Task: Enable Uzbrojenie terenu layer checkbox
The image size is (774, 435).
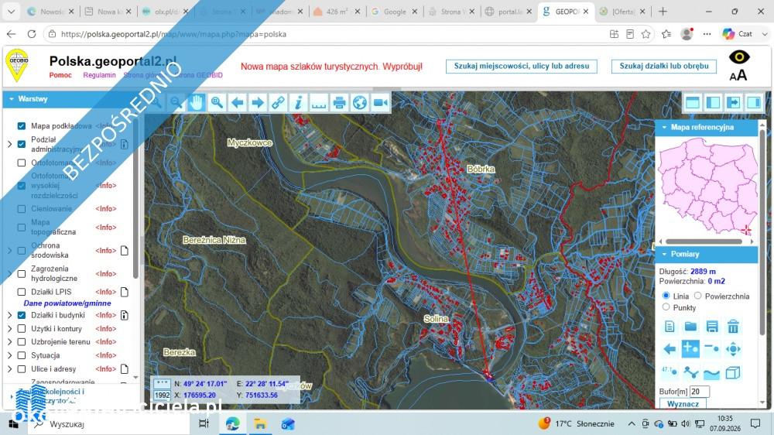Action: pyautogui.click(x=21, y=341)
